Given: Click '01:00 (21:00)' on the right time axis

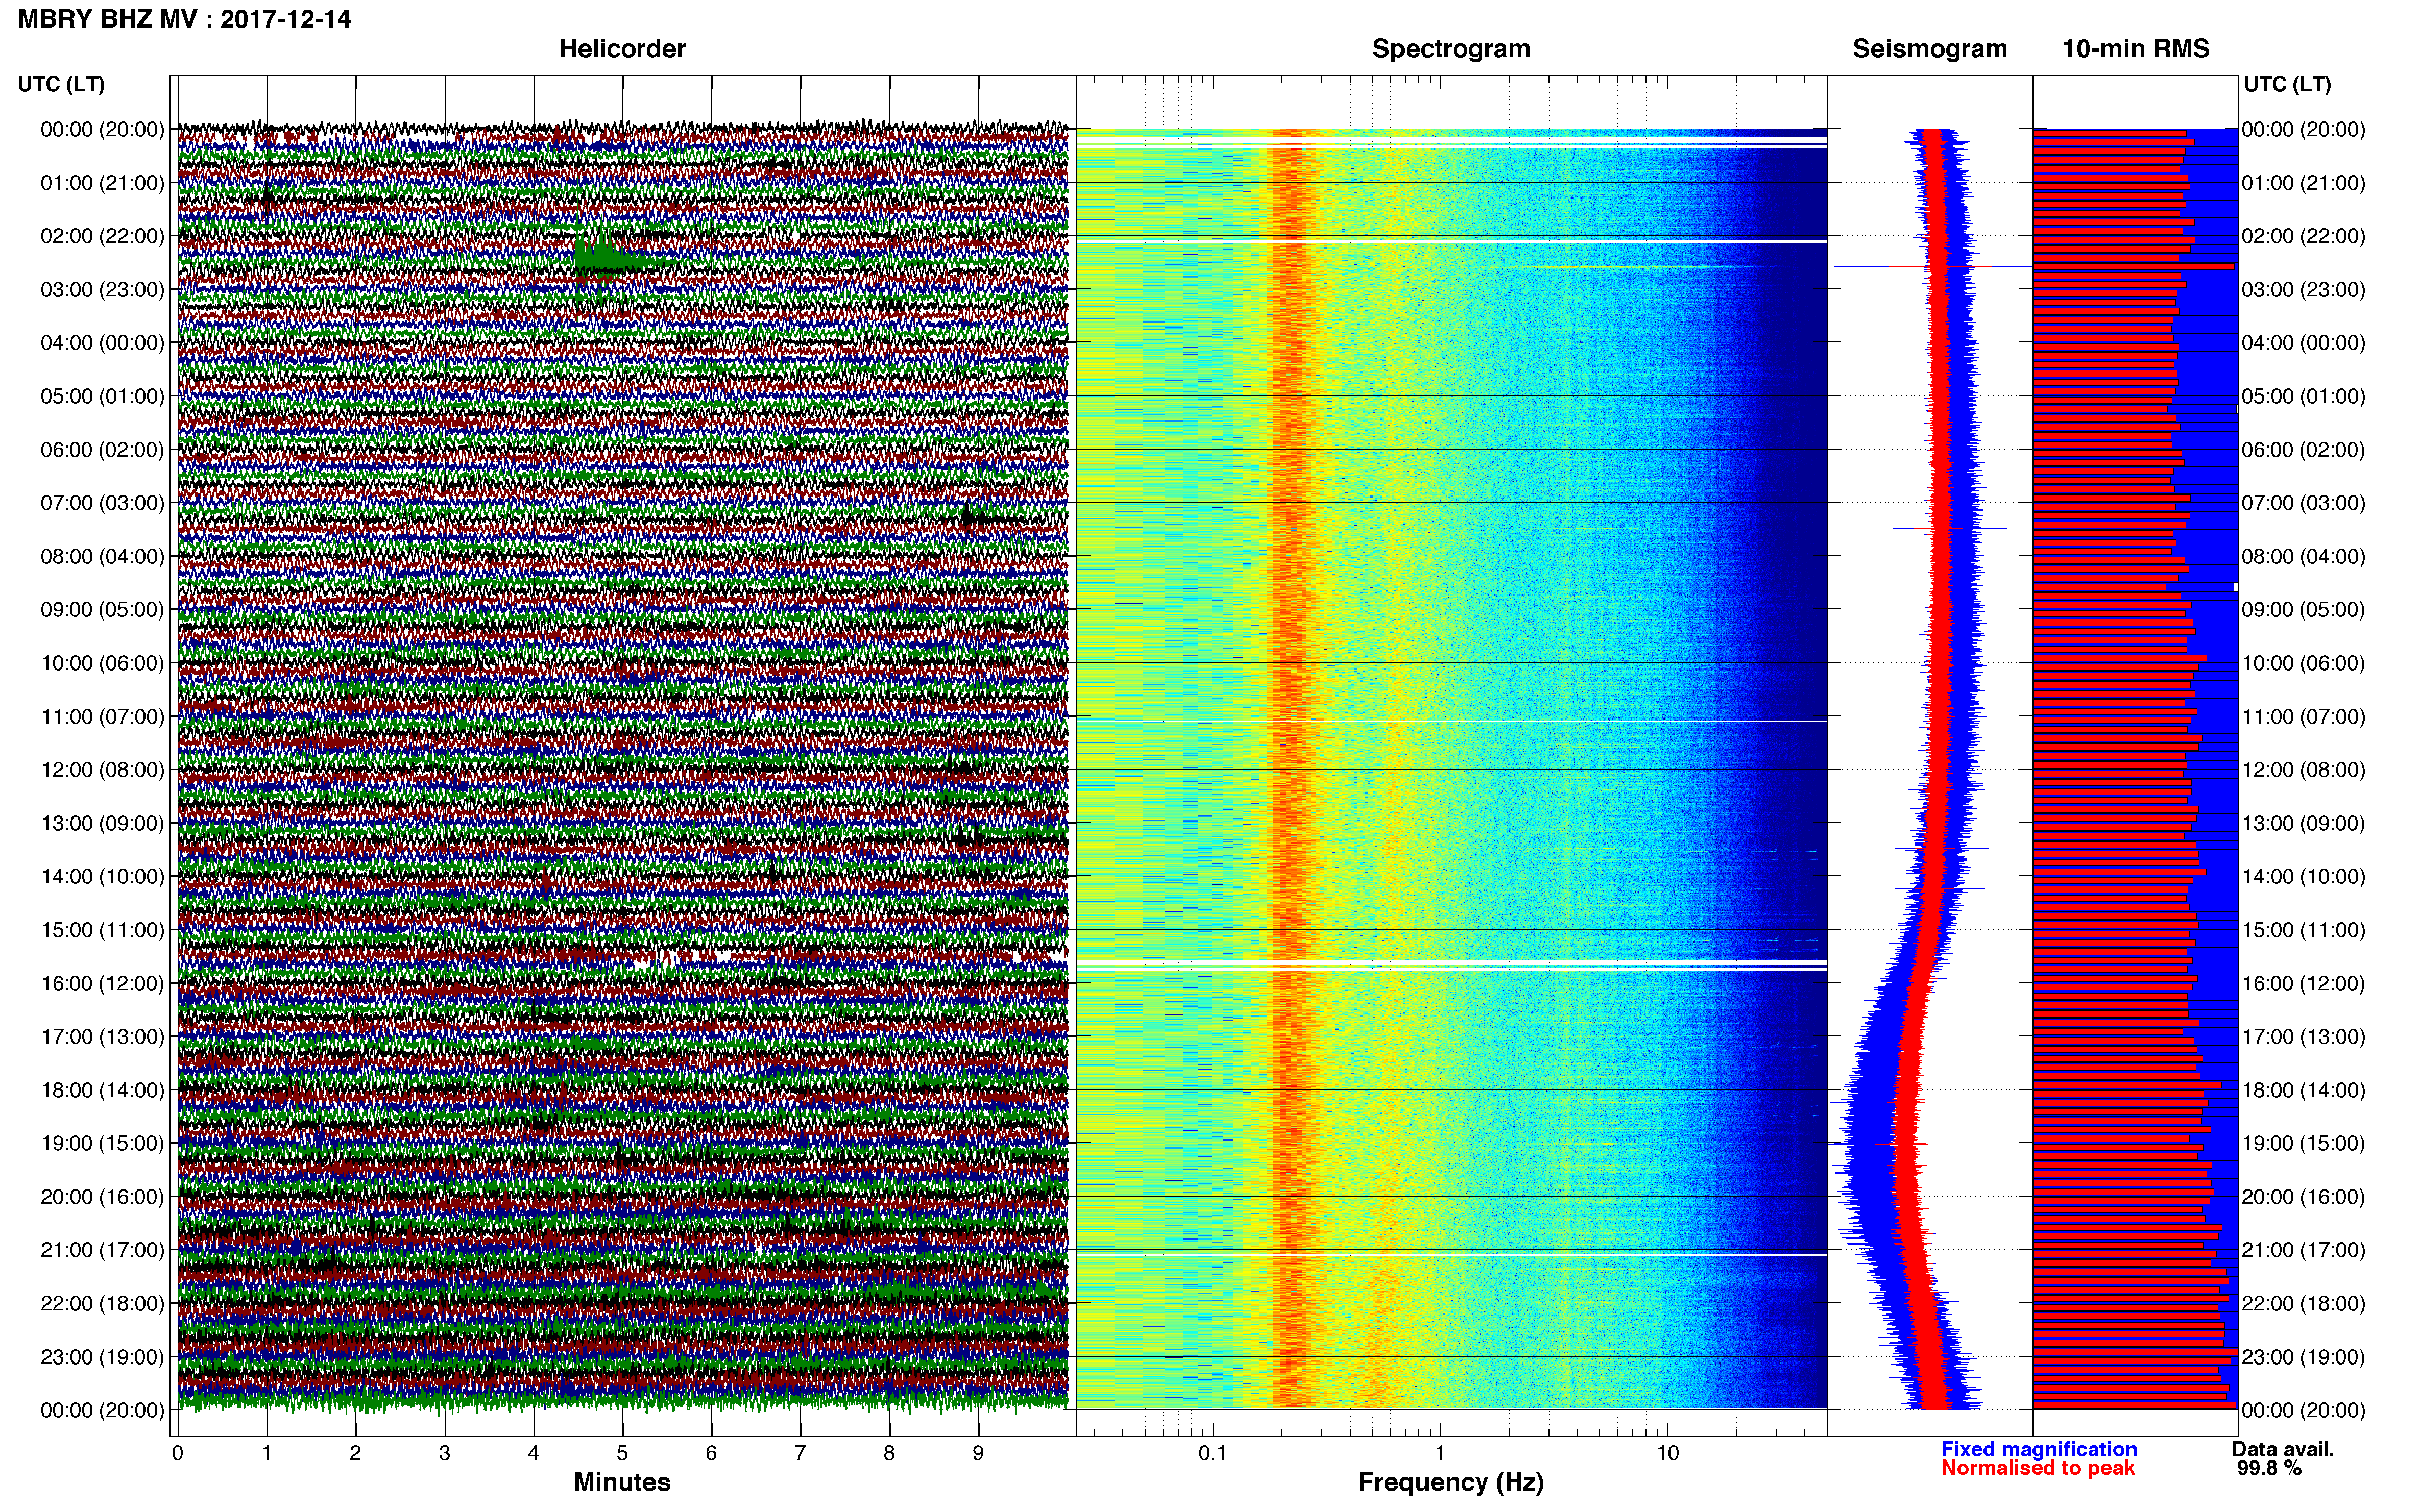Looking at the screenshot, I should click(2304, 183).
